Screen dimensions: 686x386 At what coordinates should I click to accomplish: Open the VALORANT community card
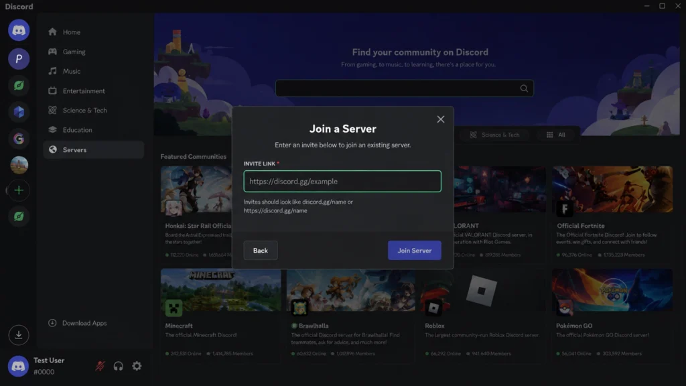coord(500,214)
